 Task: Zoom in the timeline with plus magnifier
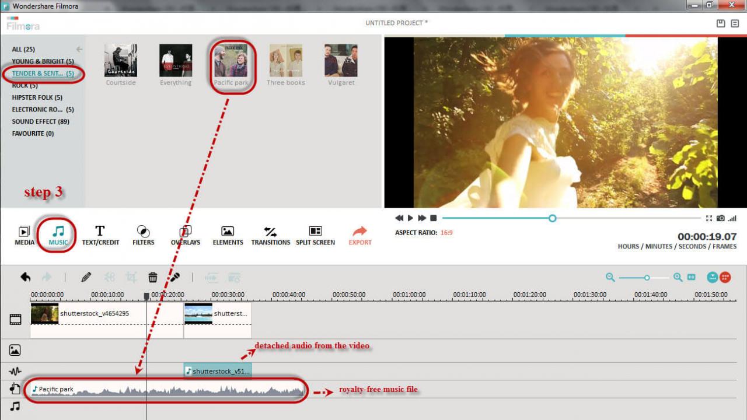pyautogui.click(x=678, y=278)
